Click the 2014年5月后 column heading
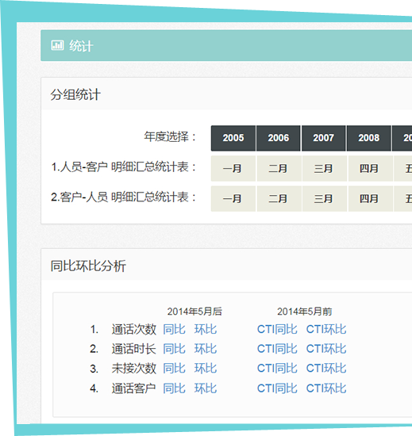 [x=194, y=312]
